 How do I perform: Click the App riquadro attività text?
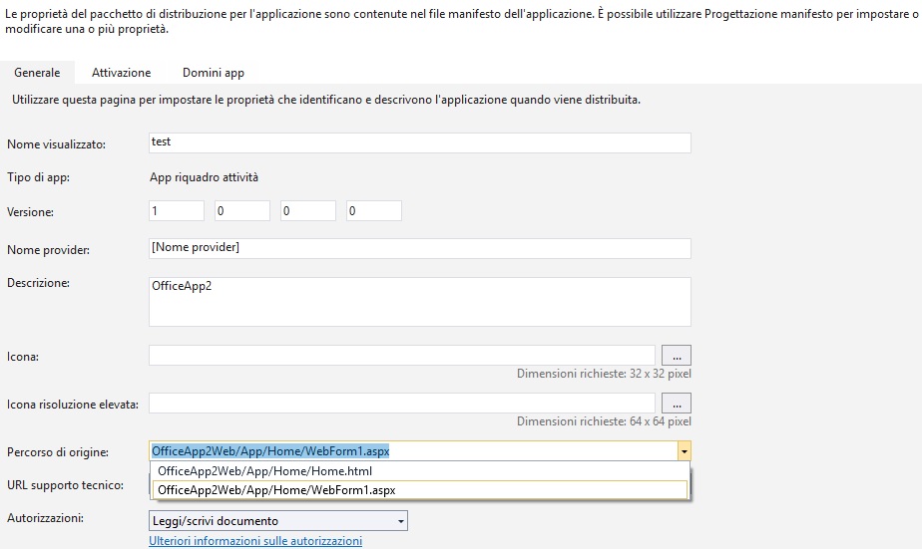tap(204, 177)
